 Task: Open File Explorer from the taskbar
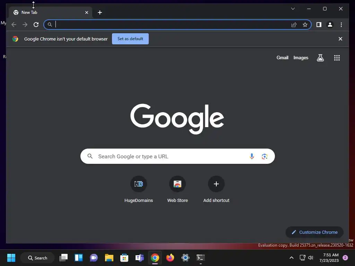109,258
